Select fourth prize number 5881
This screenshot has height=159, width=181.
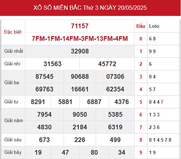pyautogui.click(x=65, y=102)
